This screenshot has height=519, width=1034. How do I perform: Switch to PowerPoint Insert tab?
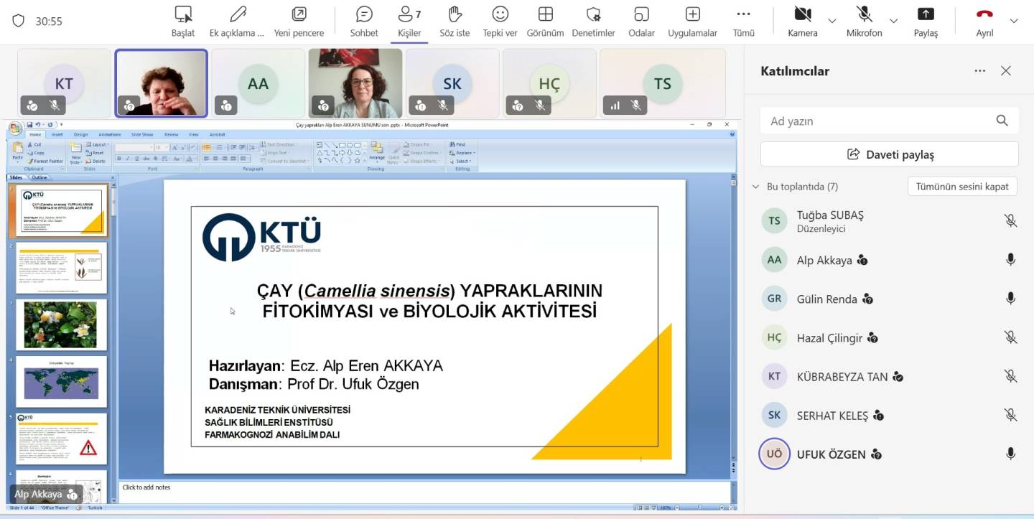(x=57, y=134)
